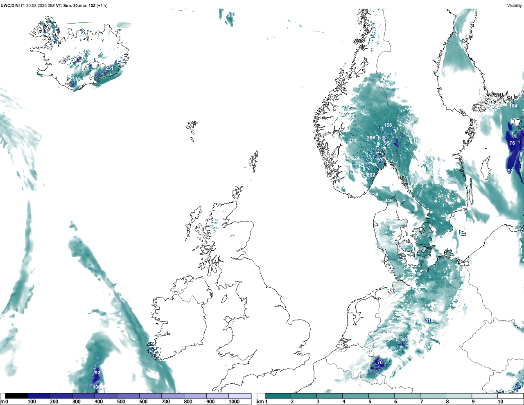Click the '110' visibility value over Germany
The height and width of the screenshot is (405, 524).
429,320
